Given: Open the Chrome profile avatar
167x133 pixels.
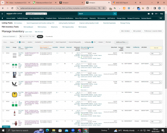Looking at the screenshot, I should pos(159,8).
